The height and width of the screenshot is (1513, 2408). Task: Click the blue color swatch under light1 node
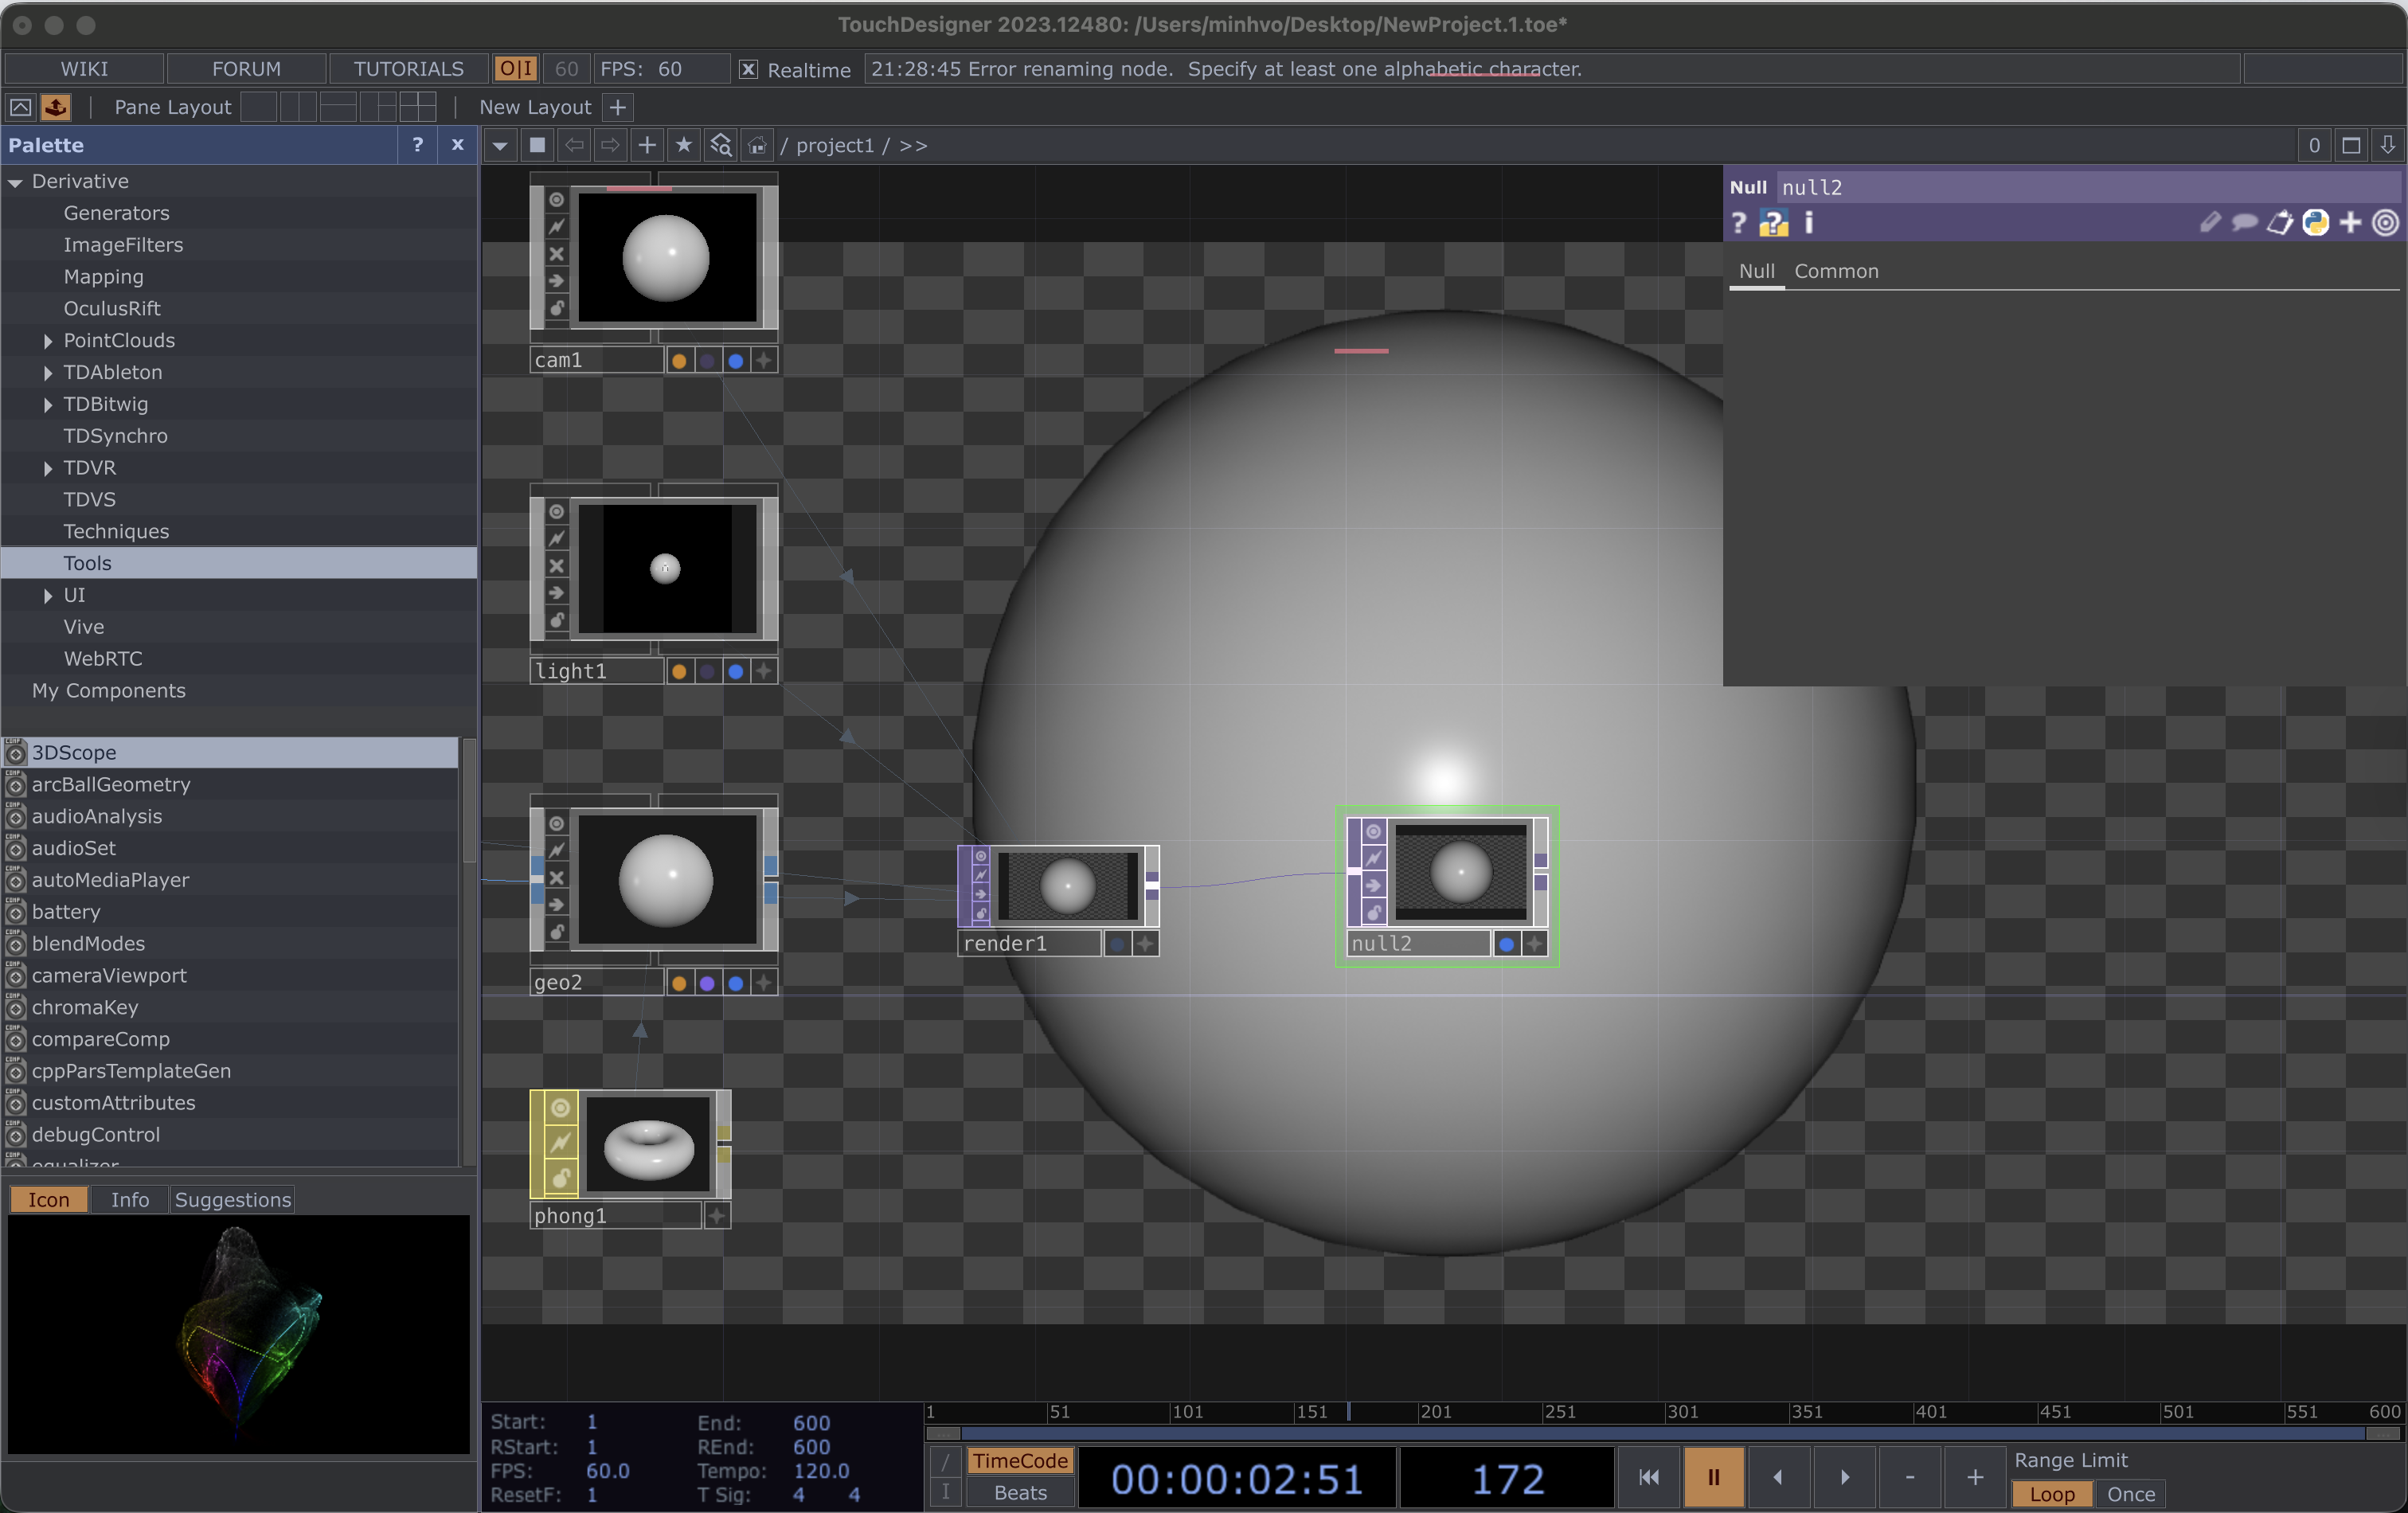click(736, 672)
